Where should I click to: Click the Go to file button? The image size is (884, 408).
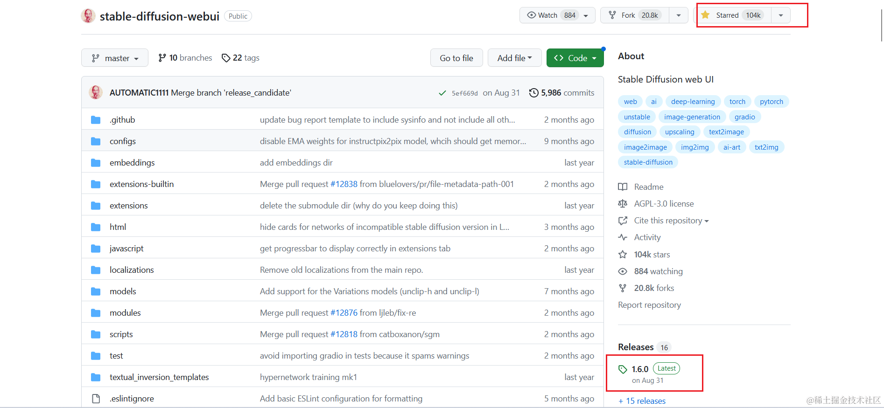(456, 58)
